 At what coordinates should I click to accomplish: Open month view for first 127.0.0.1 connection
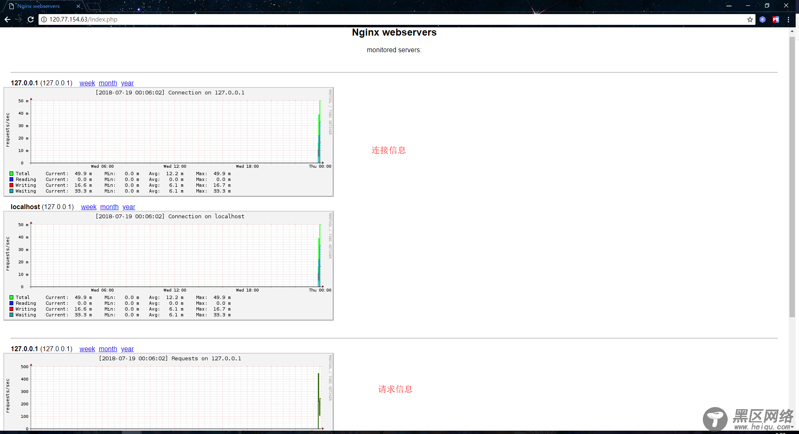(108, 83)
